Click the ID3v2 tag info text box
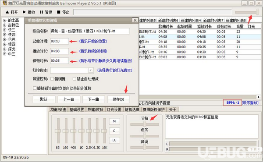 point(212,127)
